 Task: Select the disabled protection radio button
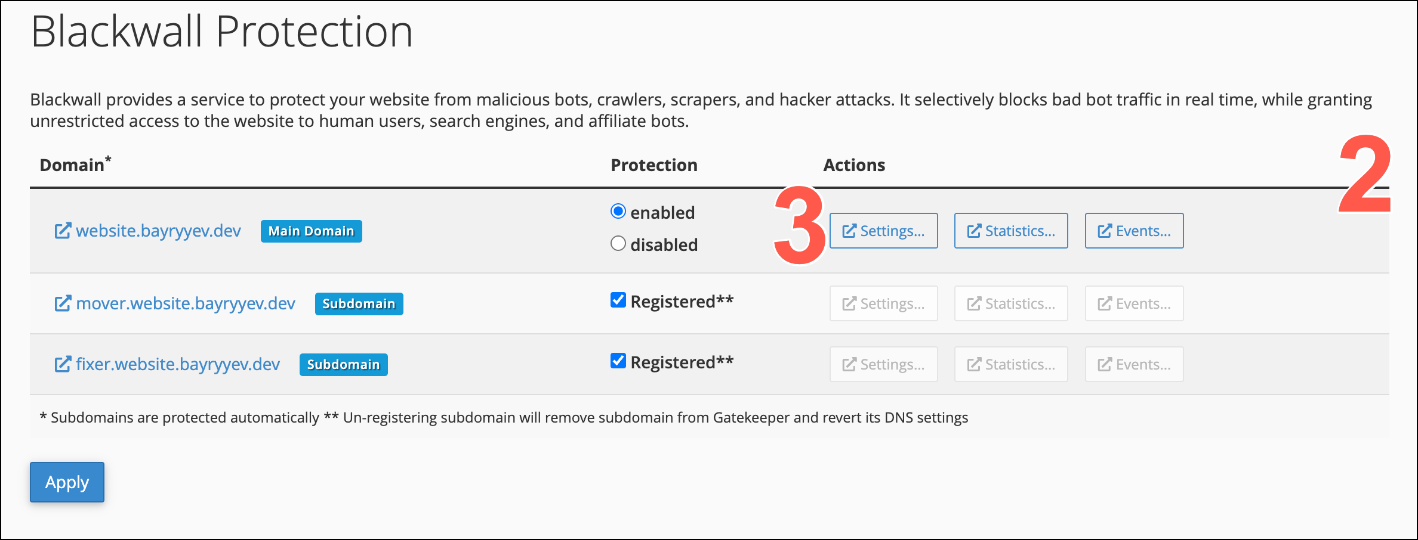coord(618,244)
